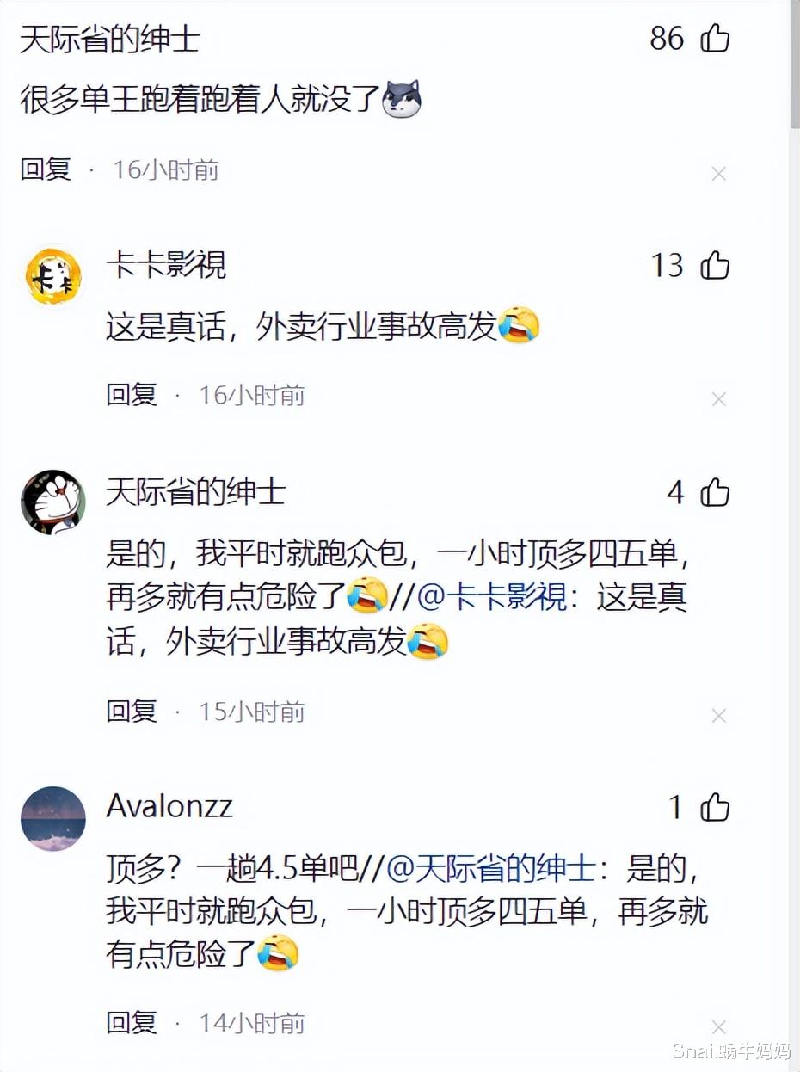
Task: Open 卡卡影視 username profile
Action: click(166, 265)
